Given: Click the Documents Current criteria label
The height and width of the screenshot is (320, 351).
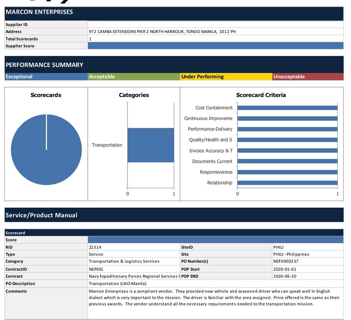Looking at the screenshot, I should (212, 161).
